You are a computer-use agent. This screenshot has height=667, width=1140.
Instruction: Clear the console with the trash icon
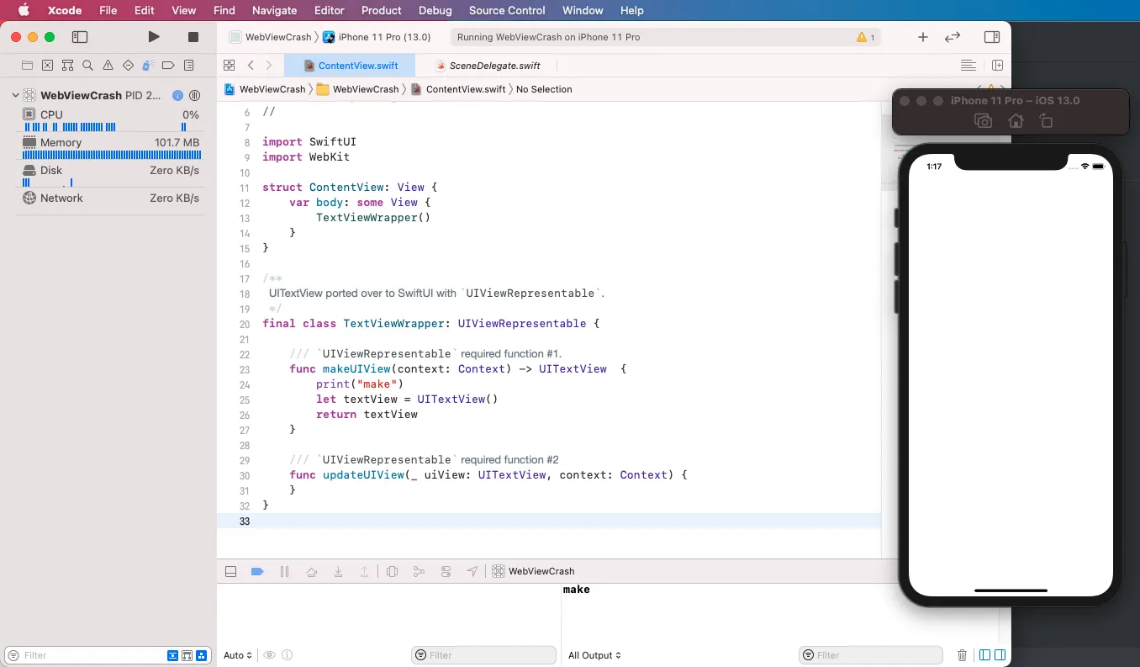tap(963, 655)
